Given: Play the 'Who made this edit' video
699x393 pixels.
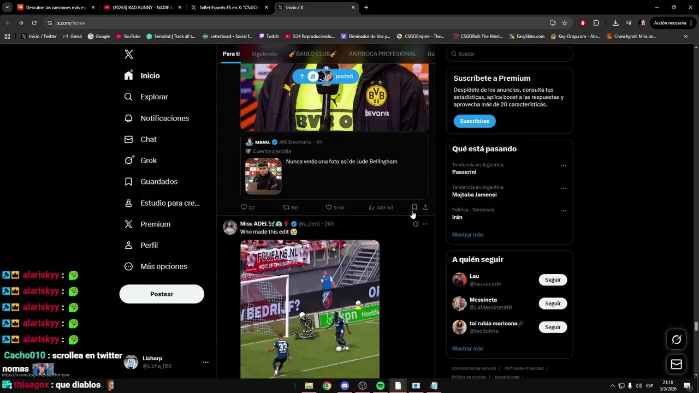Looking at the screenshot, I should pos(310,309).
